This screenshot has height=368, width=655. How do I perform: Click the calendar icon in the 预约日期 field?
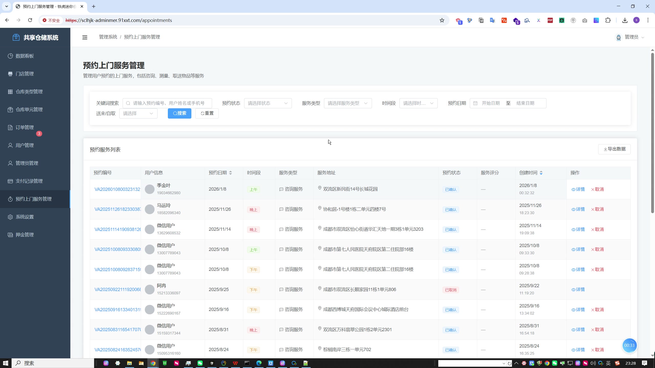475,103
